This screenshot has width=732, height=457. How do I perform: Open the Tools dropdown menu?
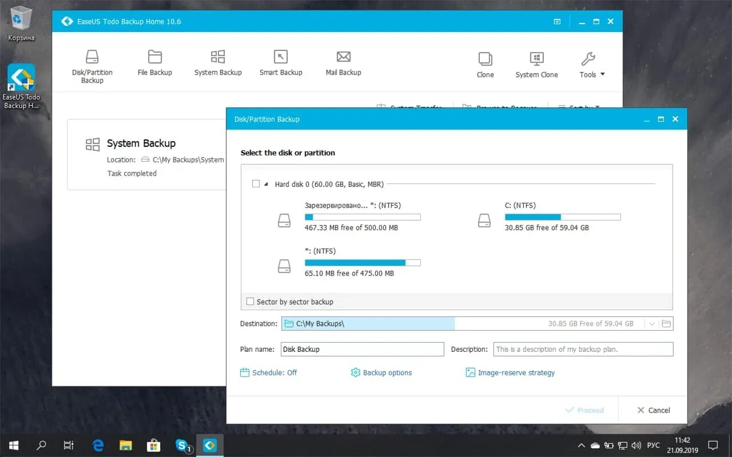coord(590,63)
